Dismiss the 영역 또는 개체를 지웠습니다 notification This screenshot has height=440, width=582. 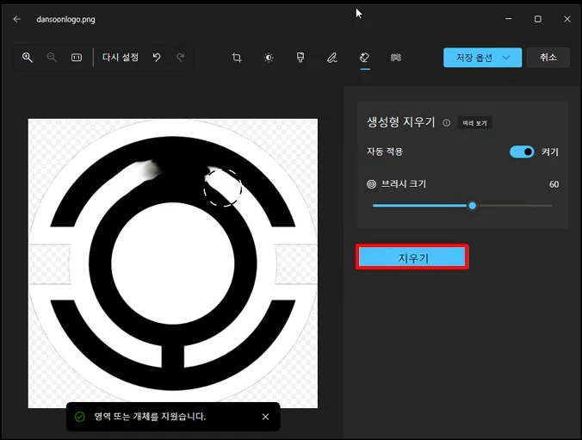265,417
